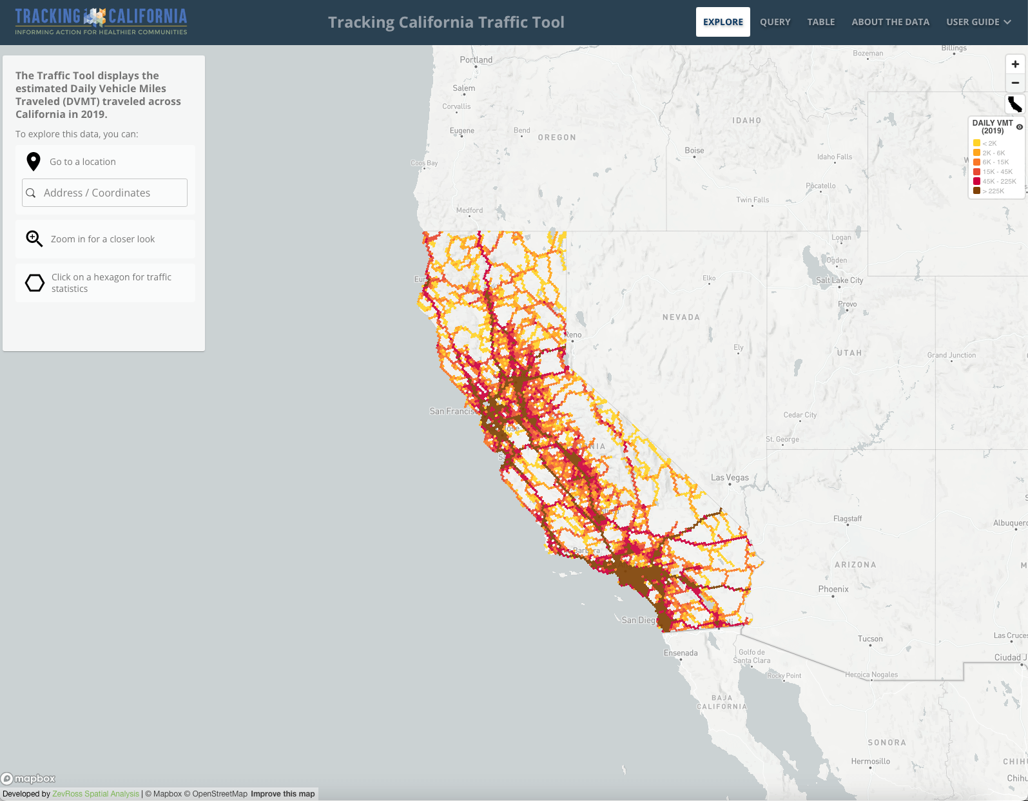Open the ZevRoss Spatial Analysis link

[x=95, y=794]
